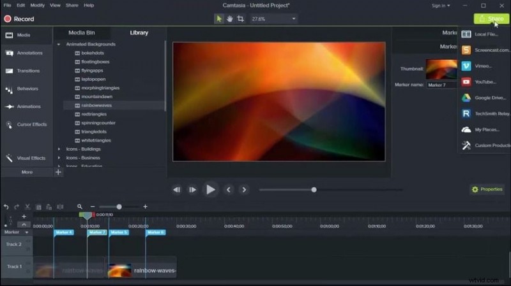Redo the last action
This screenshot has height=286, width=511.
click(17, 207)
